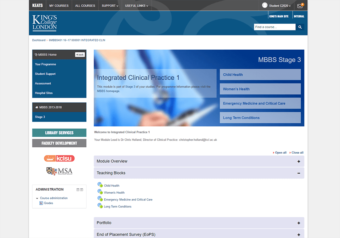Click the Child Health activity icon in Teaching Blocks
This screenshot has height=238, width=340.
(x=100, y=185)
